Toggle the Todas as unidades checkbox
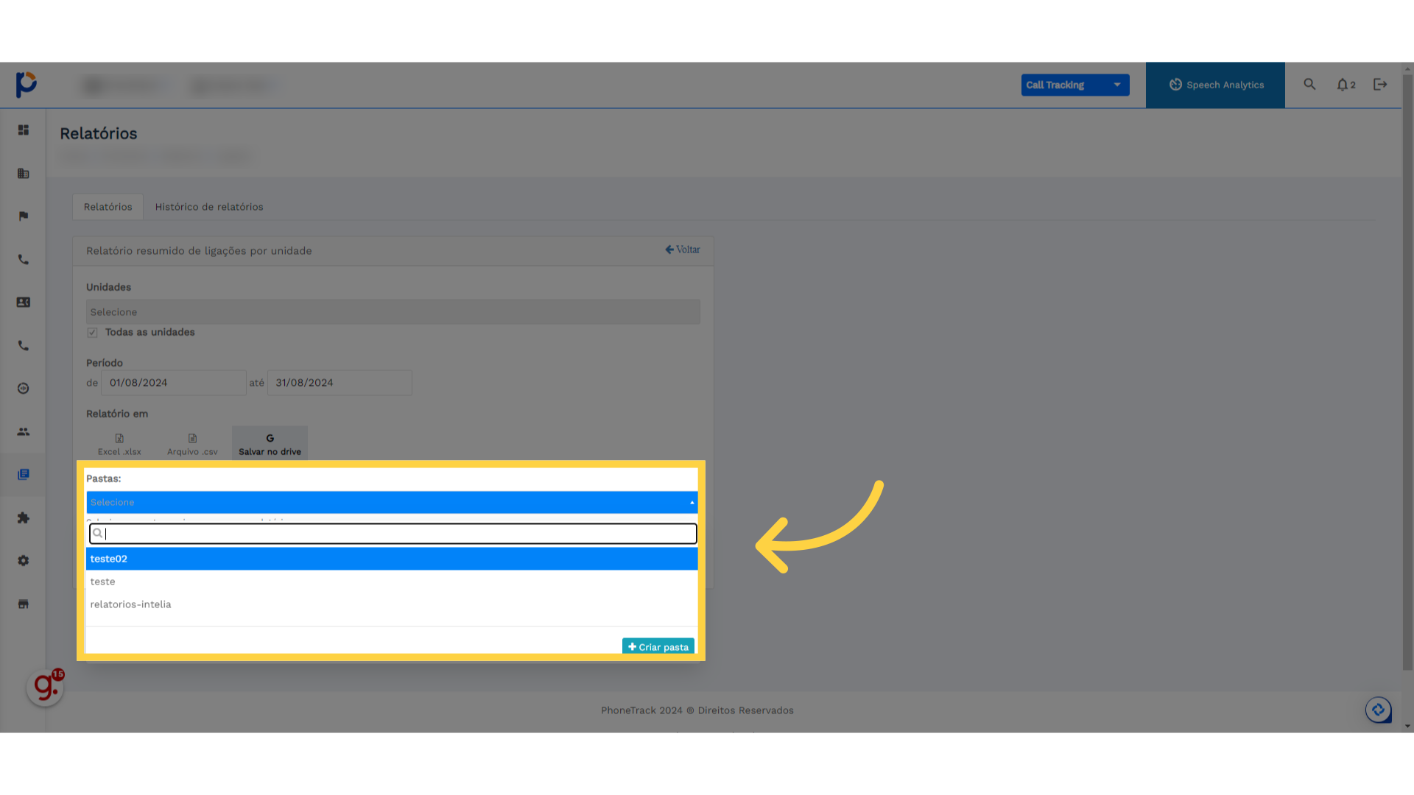 point(93,333)
